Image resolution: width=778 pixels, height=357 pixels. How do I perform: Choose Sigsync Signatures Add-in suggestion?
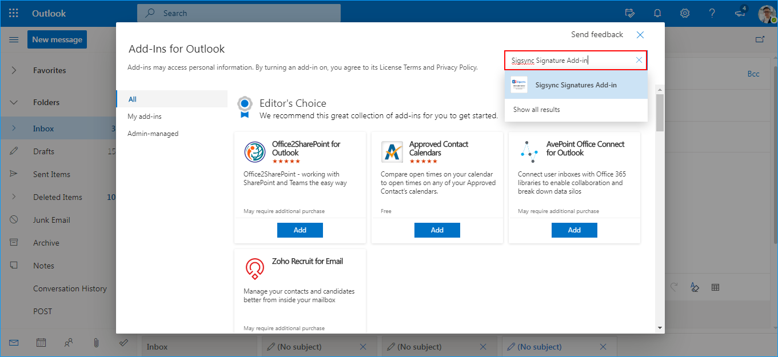point(576,85)
